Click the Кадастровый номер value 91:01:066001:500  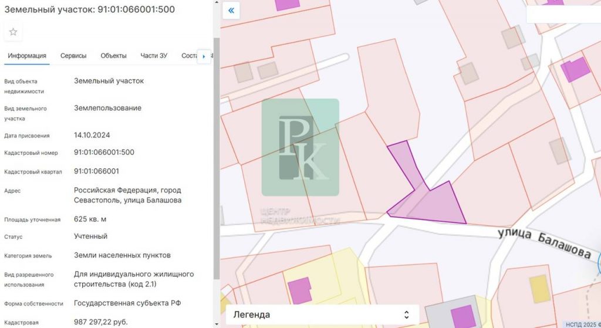click(104, 153)
